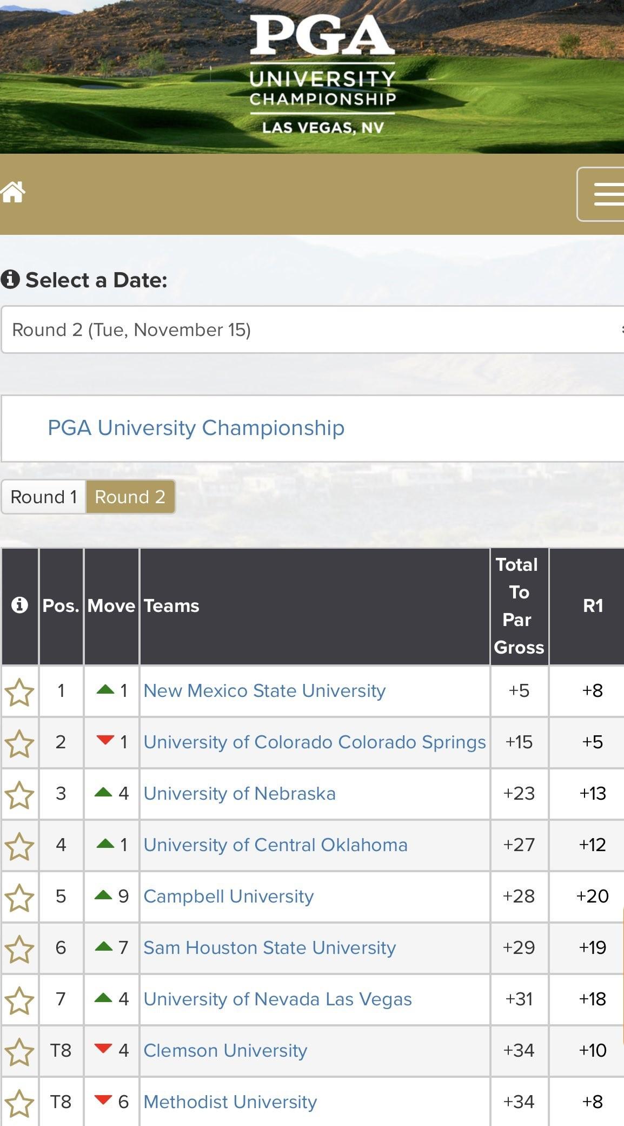This screenshot has width=624, height=1126.
Task: Open University of Colorado Colorado Springs team
Action: (x=314, y=742)
